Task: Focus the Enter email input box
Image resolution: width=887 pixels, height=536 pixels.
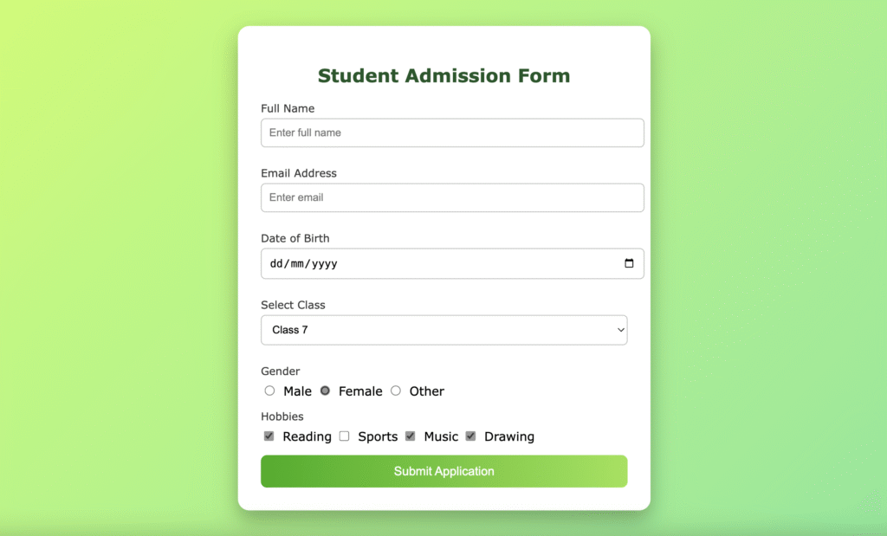Action: click(x=452, y=198)
